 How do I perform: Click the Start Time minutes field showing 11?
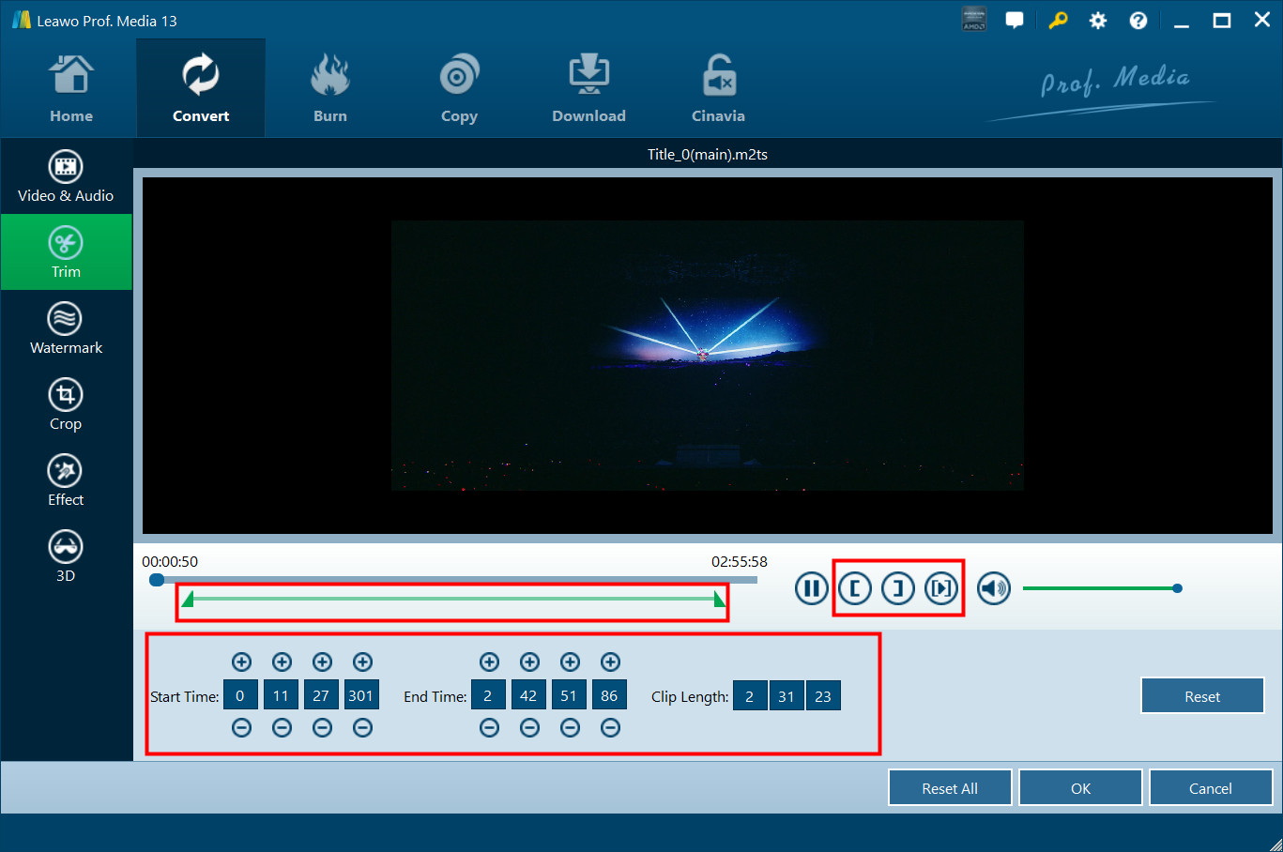click(x=281, y=695)
